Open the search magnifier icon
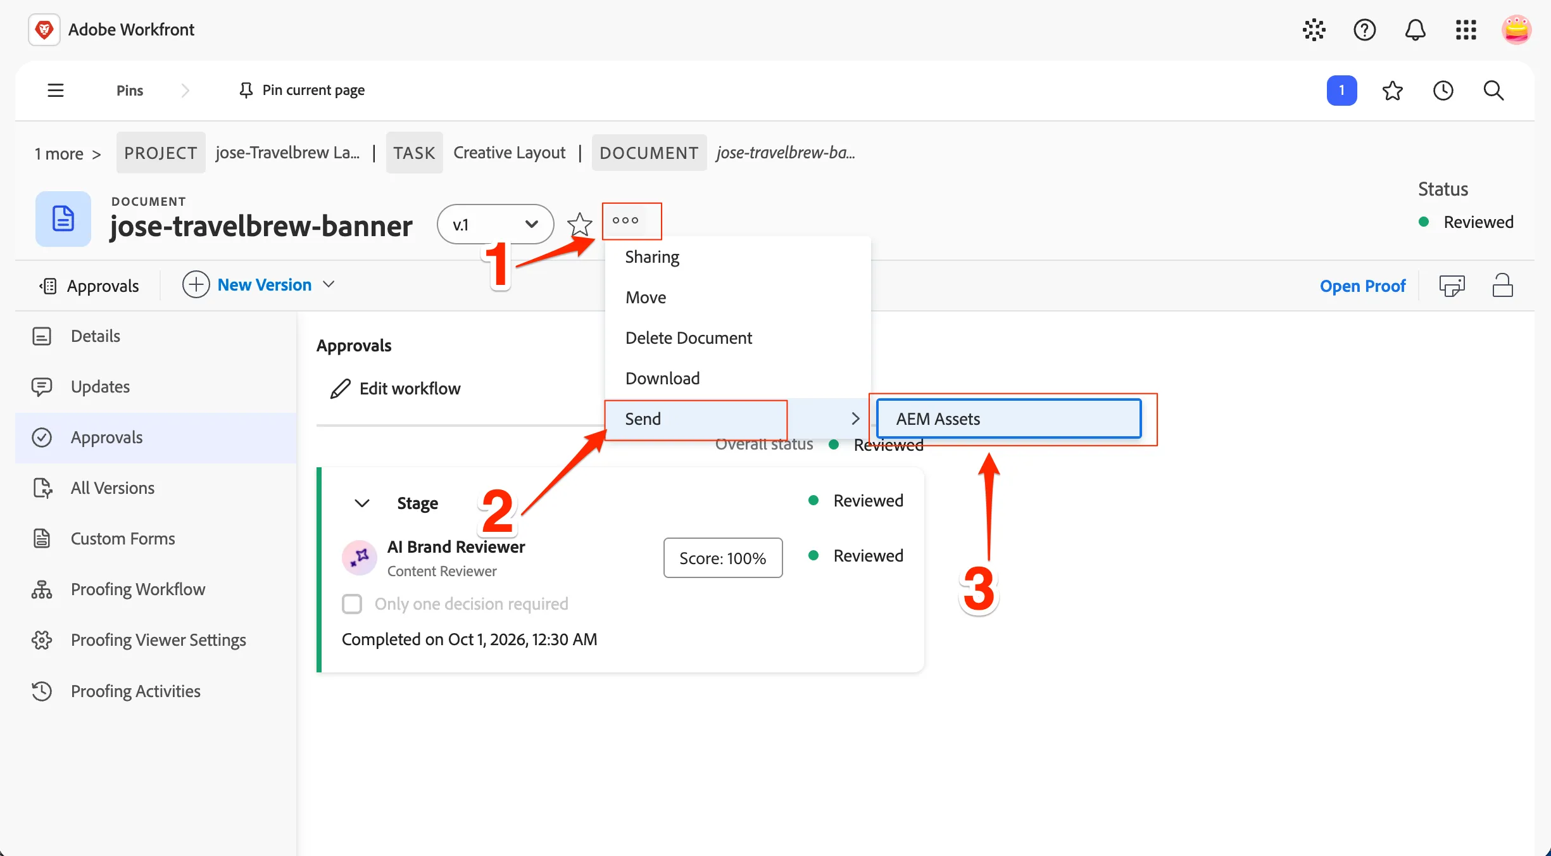1551x856 pixels. pyautogui.click(x=1494, y=91)
